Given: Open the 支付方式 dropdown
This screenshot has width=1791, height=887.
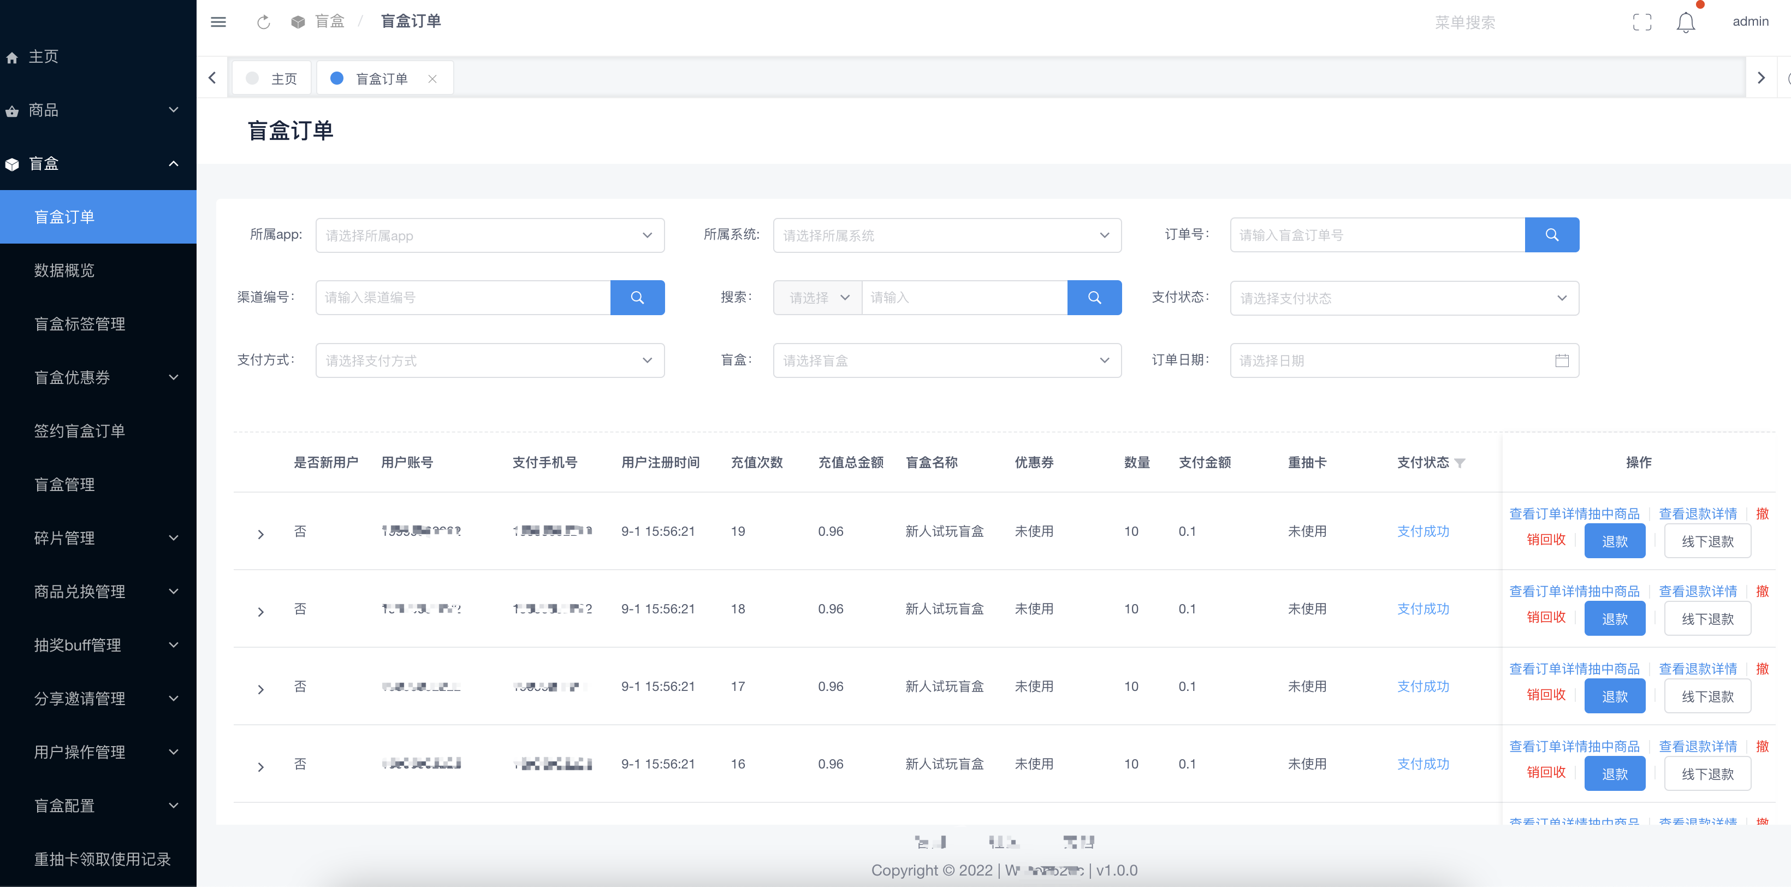Looking at the screenshot, I should click(490, 360).
